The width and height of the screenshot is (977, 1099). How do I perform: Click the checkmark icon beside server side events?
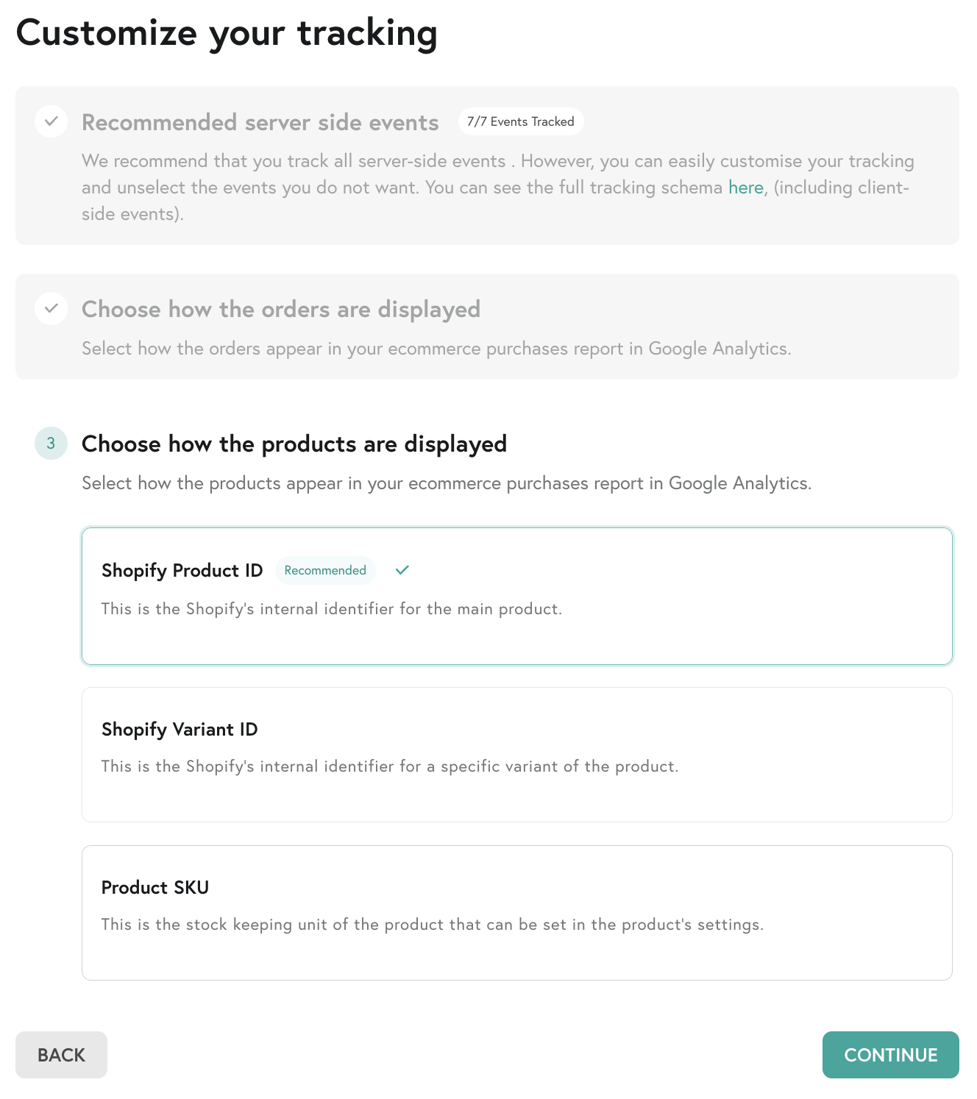point(51,121)
